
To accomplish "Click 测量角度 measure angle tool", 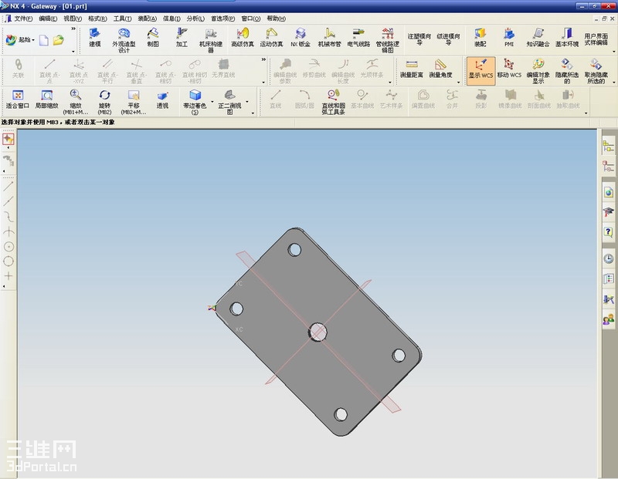I will (x=440, y=69).
